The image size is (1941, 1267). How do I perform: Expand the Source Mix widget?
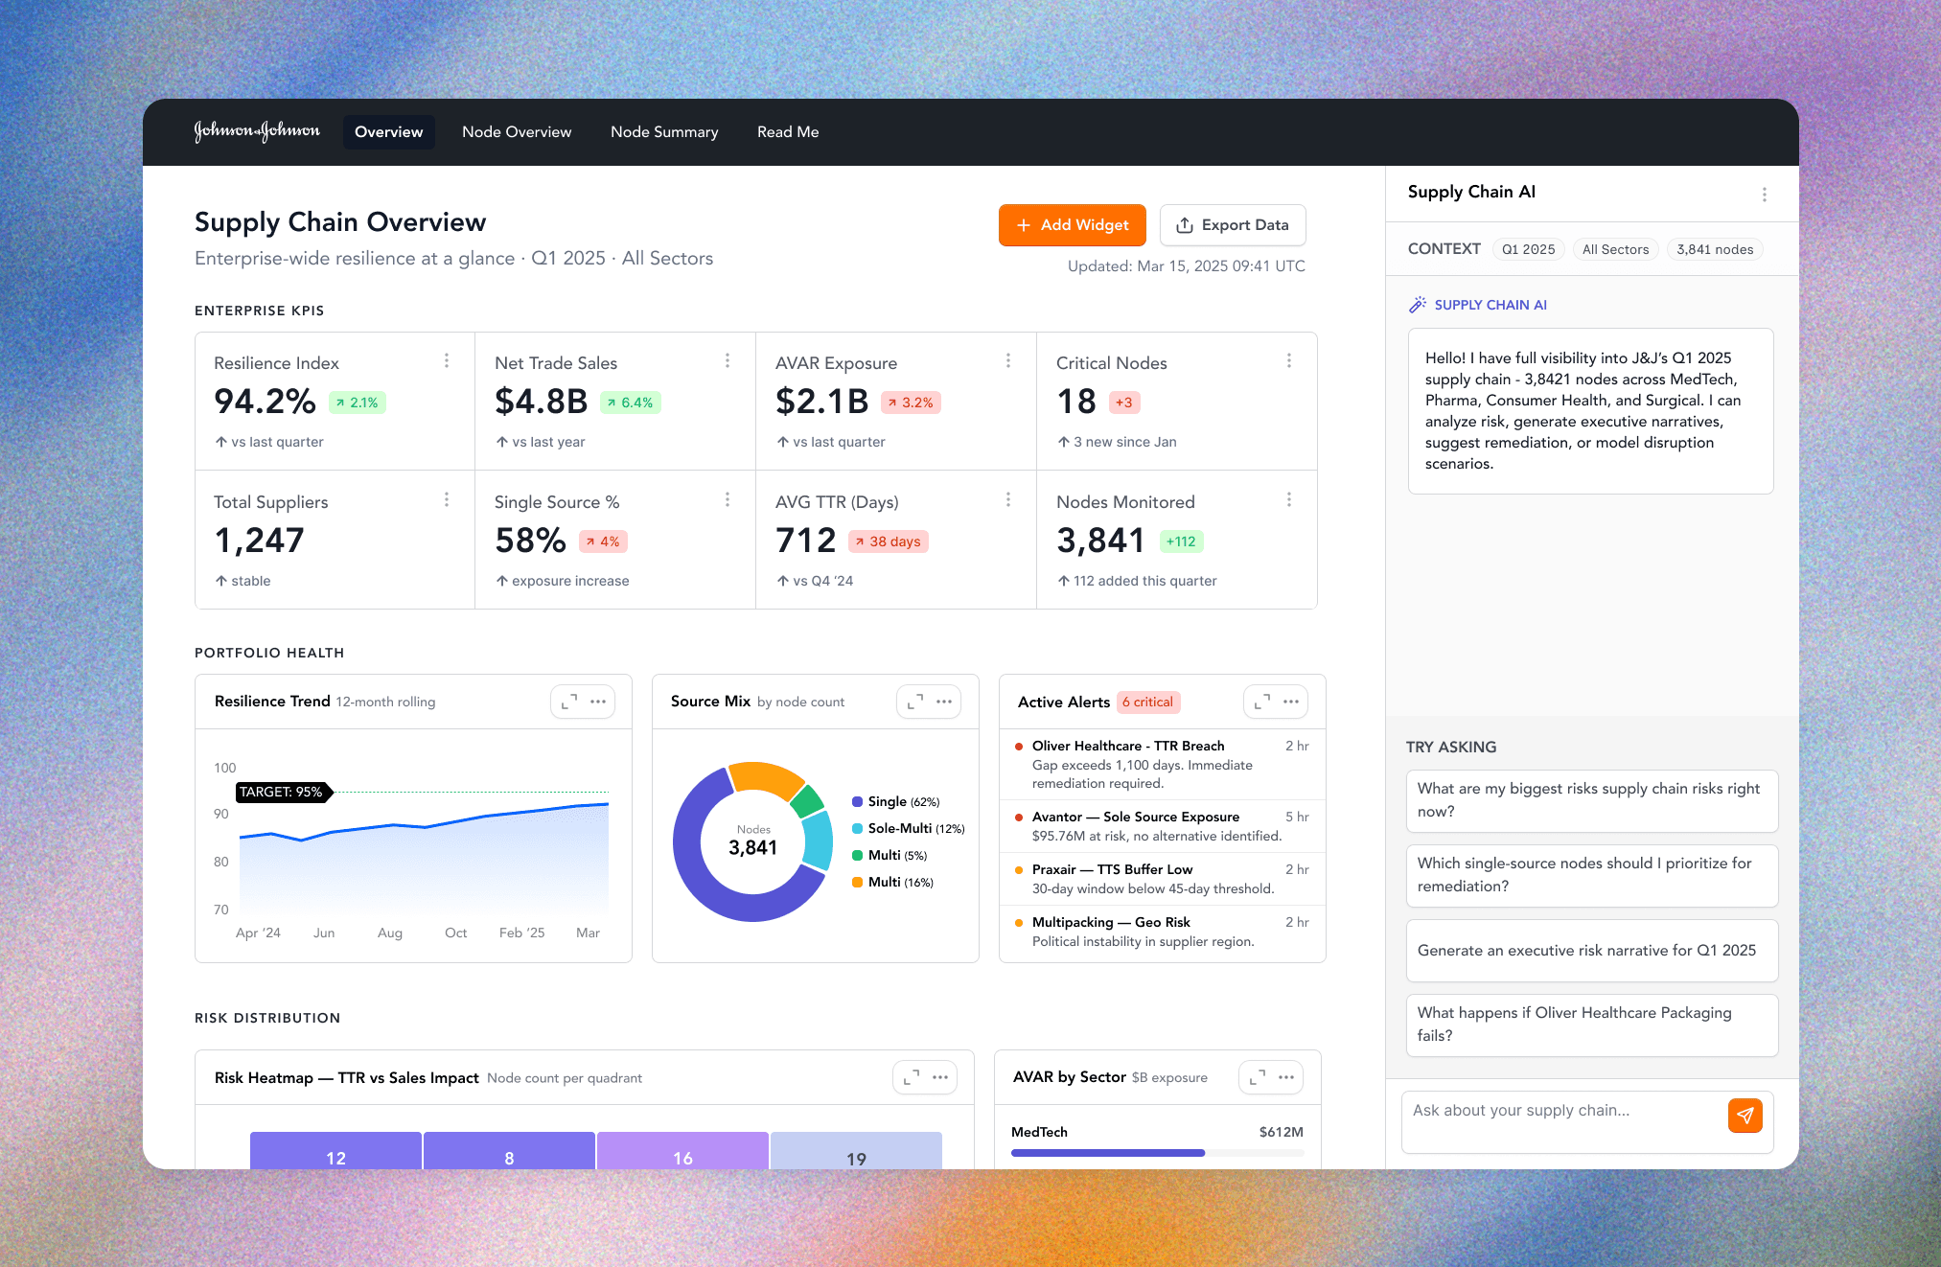915,702
